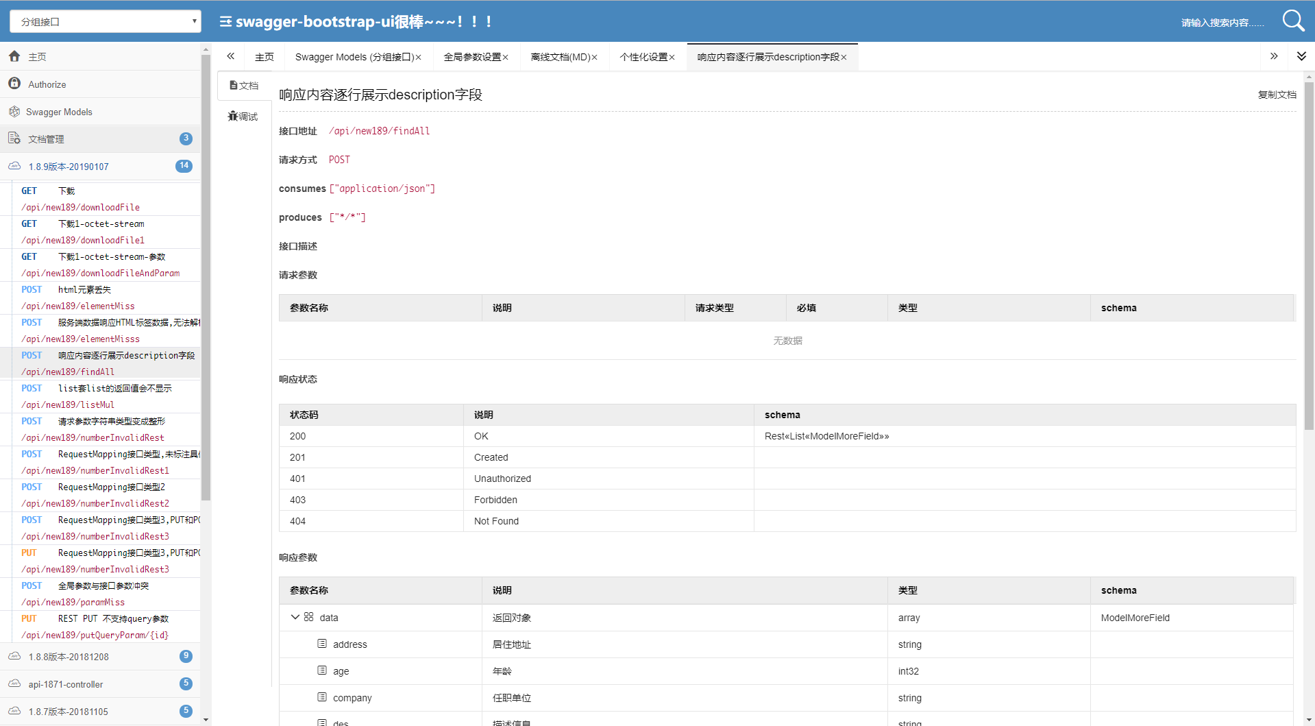
Task: Collapse the data response parameter row
Action: tap(295, 617)
